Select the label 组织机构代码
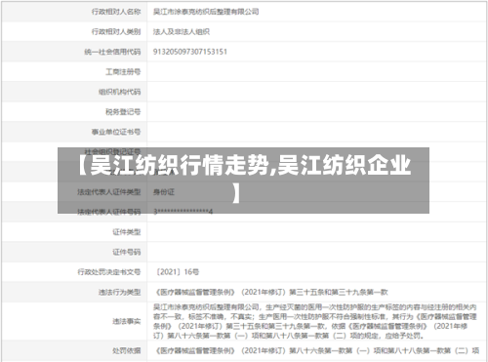Screen dimensions: 488x362 click(x=120, y=92)
